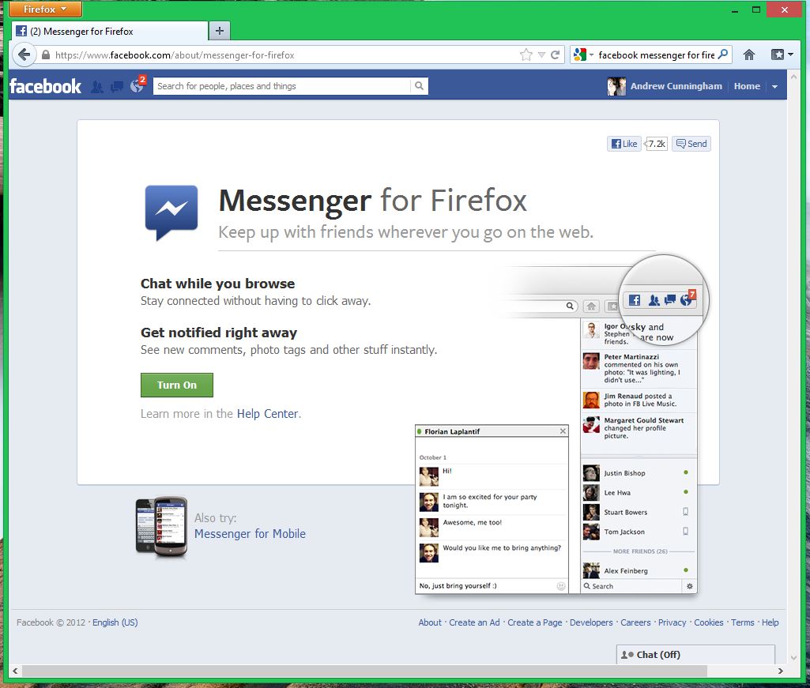810x688 pixels.
Task: Click the Messenger for Firefox heading
Action: pyautogui.click(x=372, y=201)
